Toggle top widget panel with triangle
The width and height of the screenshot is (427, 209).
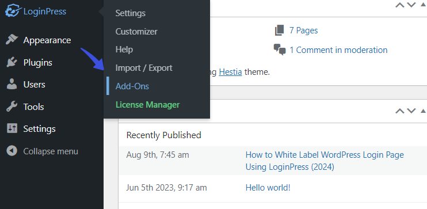[424, 5]
